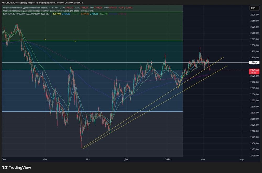The height and width of the screenshot is (173, 262).
Task: Click the 2 400,00 price scale label
Action: [x=254, y=156]
